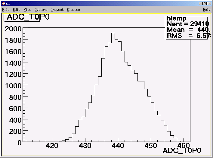This screenshot has width=213, height=158.
Task: Open the Edit menu
Action: click(17, 10)
